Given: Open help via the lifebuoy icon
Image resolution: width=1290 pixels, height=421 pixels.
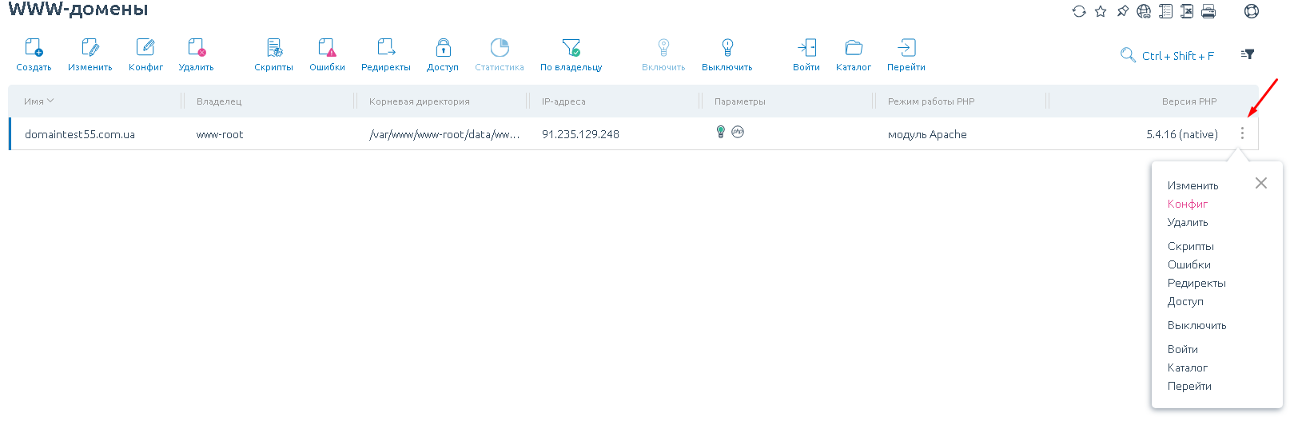Looking at the screenshot, I should point(1252,11).
